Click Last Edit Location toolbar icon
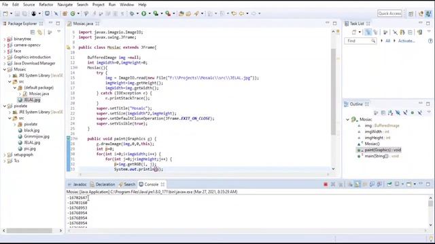The image size is (435, 244). coord(234,14)
